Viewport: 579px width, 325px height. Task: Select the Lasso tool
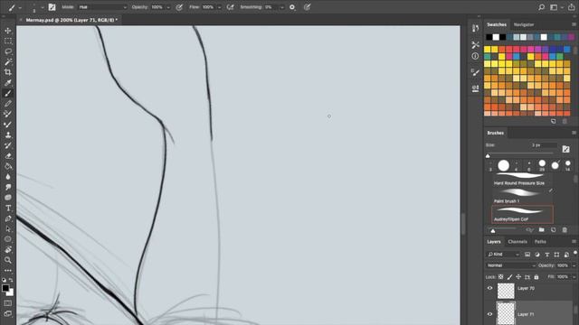pyautogui.click(x=8, y=51)
